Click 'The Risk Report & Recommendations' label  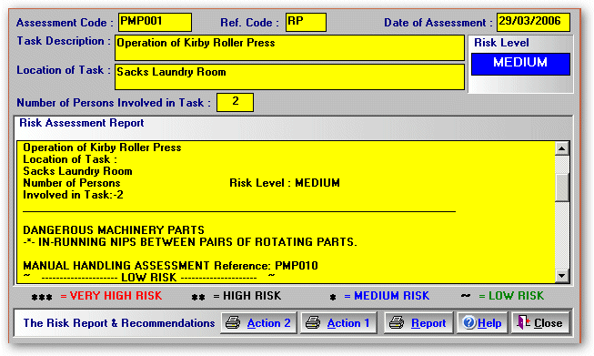pyautogui.click(x=119, y=323)
